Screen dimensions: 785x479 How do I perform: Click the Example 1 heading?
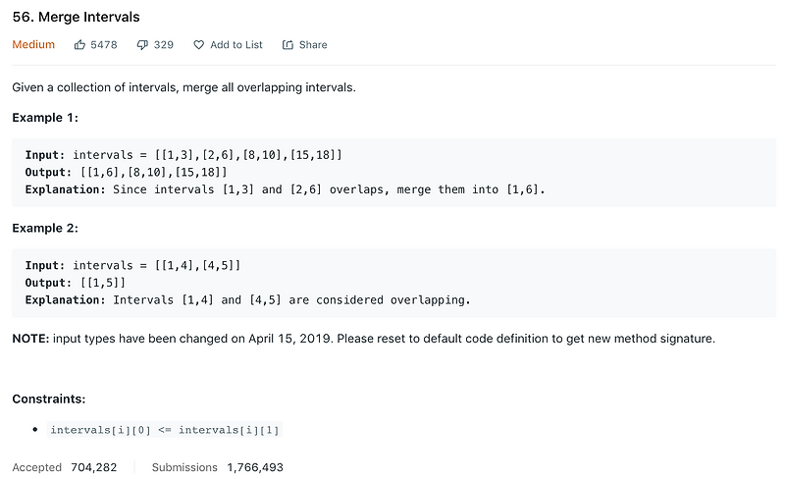pos(45,118)
